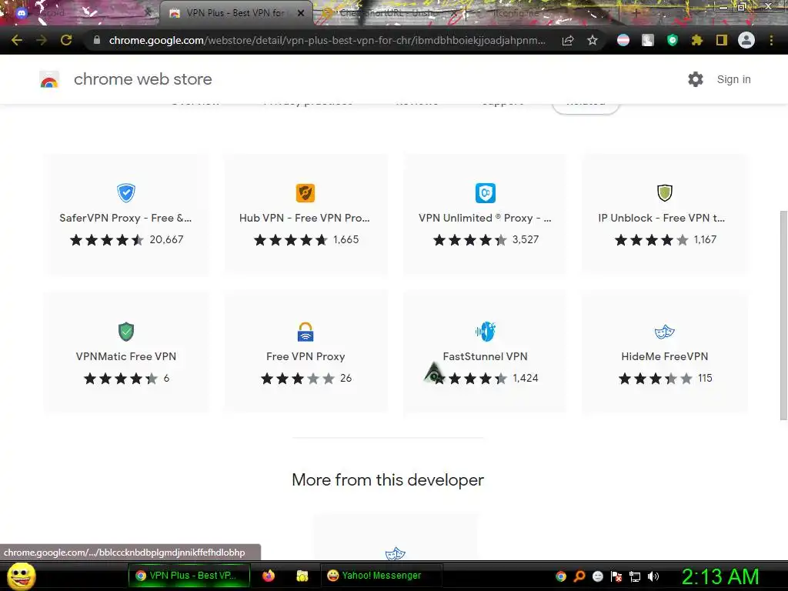Click the Hub VPN orange icon
Image resolution: width=788 pixels, height=591 pixels.
[x=306, y=192]
